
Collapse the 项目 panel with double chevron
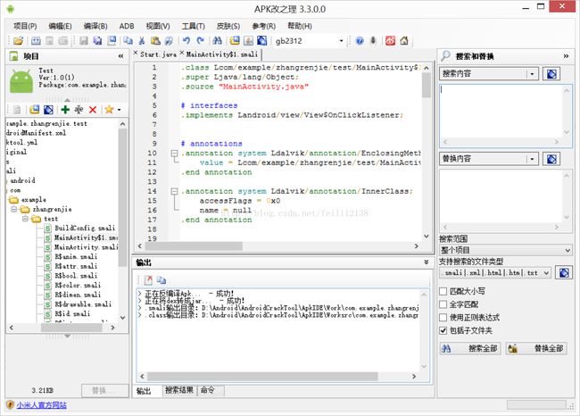coord(121,56)
